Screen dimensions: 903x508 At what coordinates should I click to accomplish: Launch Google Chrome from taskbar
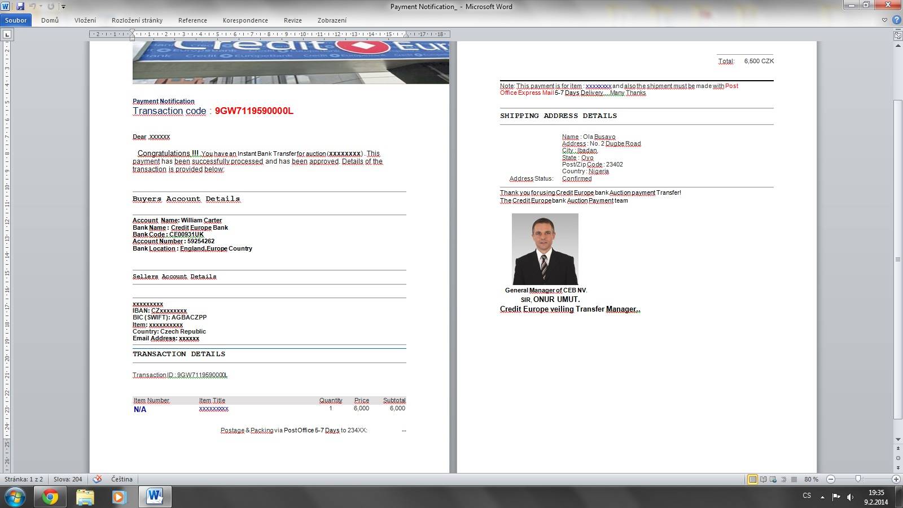pos(50,497)
